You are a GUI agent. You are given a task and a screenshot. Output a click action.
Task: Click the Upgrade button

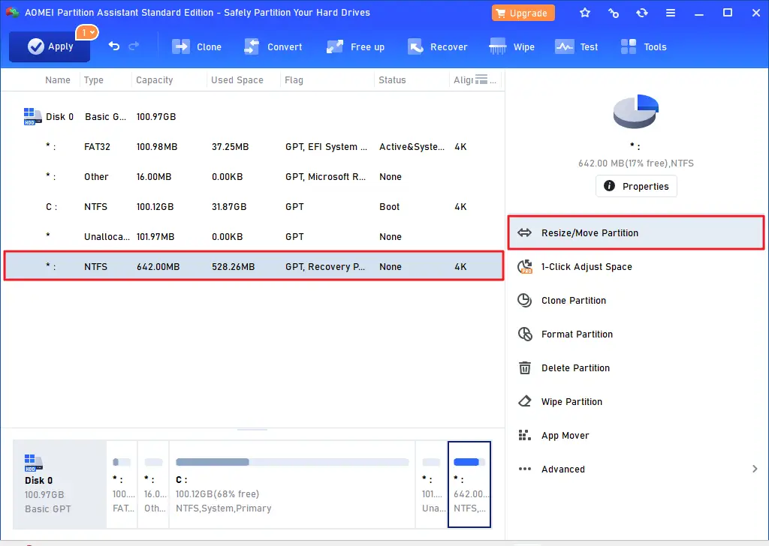coord(523,13)
